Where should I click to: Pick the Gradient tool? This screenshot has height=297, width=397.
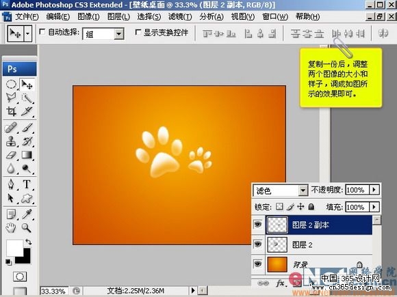tap(27, 154)
